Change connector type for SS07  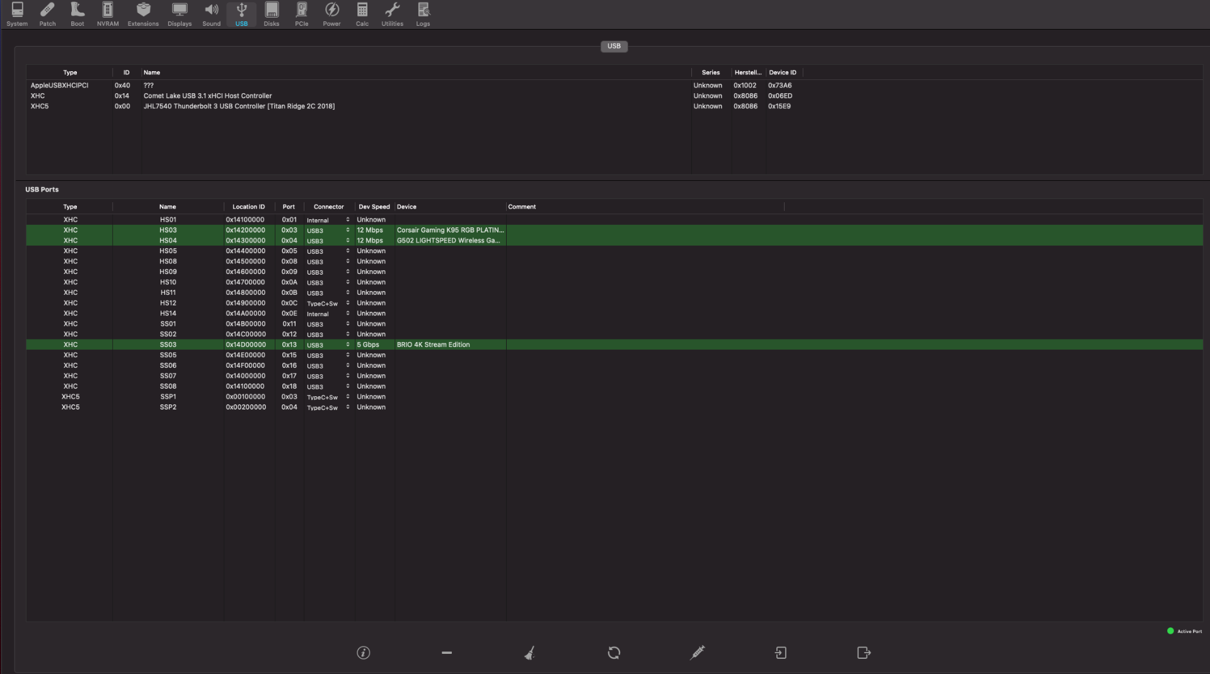click(328, 376)
